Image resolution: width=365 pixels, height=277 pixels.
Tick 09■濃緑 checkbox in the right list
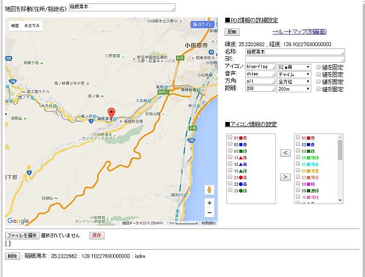298,190
